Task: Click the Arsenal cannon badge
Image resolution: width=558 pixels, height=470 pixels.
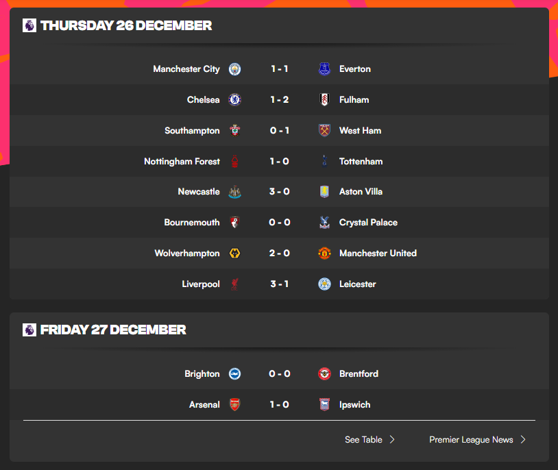Action: (234, 405)
